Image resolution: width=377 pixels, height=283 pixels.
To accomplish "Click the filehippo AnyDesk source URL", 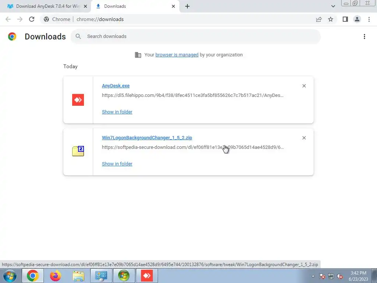I will coord(193,95).
